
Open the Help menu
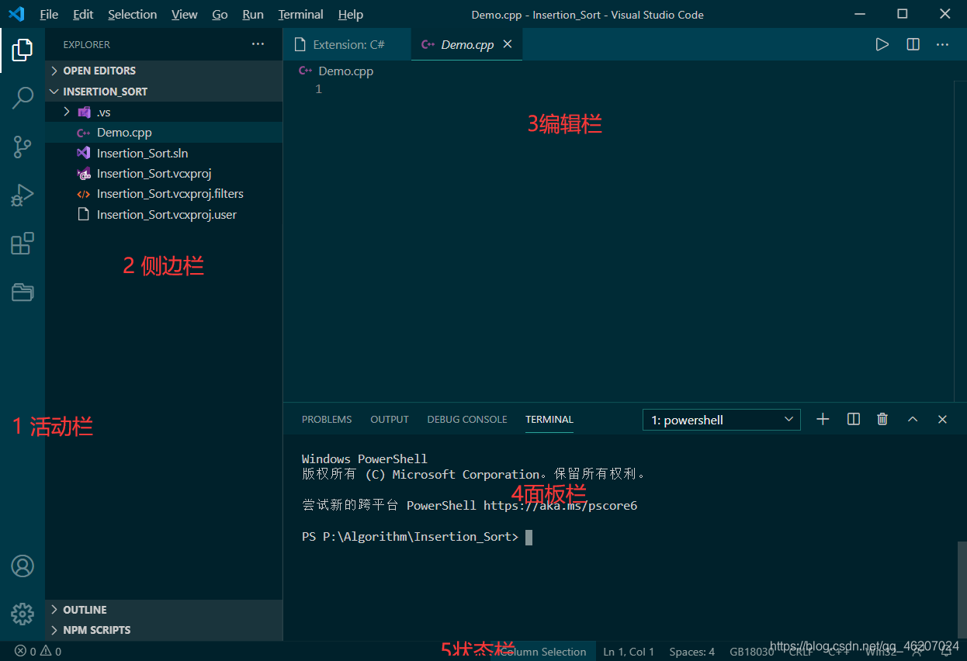pyautogui.click(x=351, y=14)
